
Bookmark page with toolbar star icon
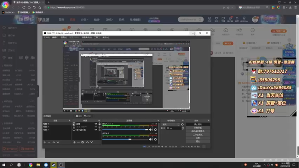(40, 7)
